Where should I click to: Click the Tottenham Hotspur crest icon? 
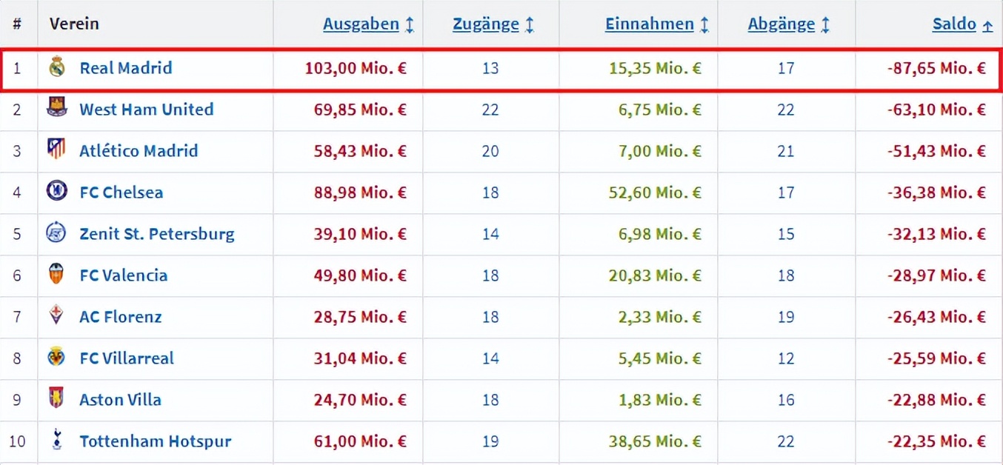point(57,441)
